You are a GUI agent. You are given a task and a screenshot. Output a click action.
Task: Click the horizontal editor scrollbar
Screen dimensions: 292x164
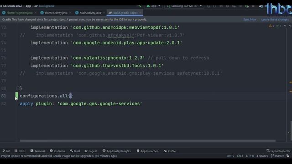[x=148, y=141]
